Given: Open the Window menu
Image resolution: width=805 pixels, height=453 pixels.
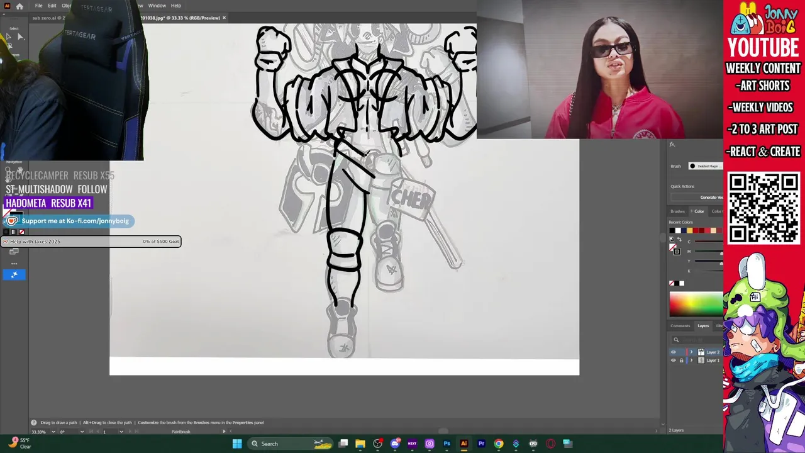Looking at the screenshot, I should coord(157,6).
